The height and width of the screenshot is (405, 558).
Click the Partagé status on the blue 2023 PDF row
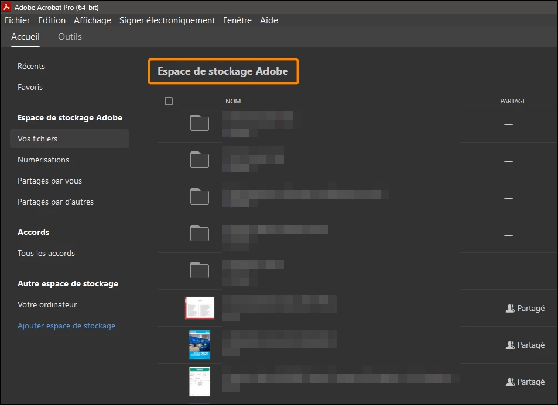tap(525, 345)
